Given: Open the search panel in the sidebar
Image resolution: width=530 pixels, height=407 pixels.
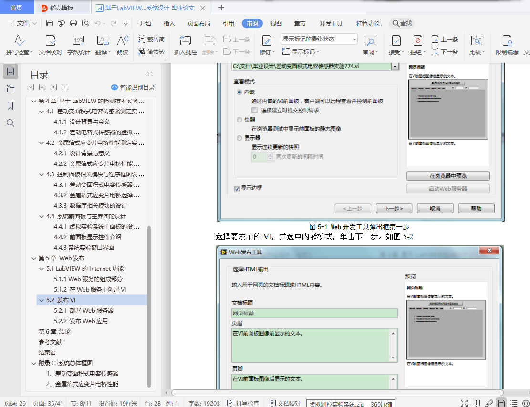Looking at the screenshot, I should 10,123.
